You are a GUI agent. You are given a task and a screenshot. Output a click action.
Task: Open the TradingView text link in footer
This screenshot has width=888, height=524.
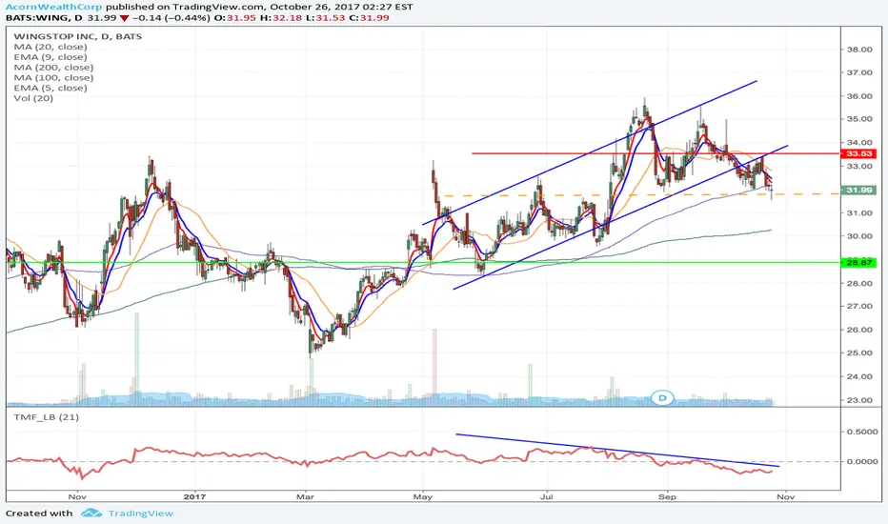pyautogui.click(x=140, y=514)
